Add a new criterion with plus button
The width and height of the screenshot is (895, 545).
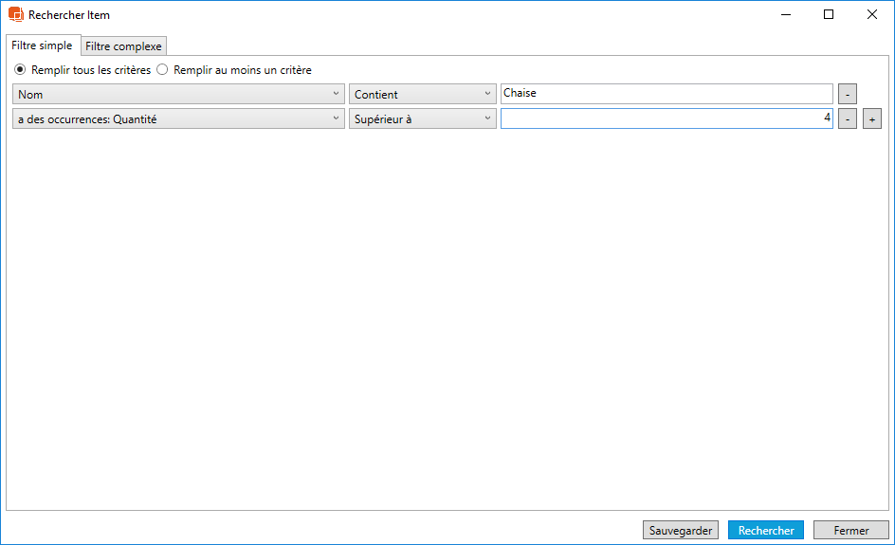tap(871, 118)
